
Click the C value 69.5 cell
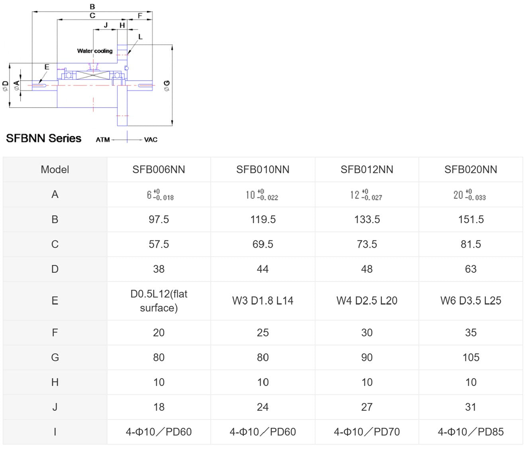pyautogui.click(x=263, y=244)
